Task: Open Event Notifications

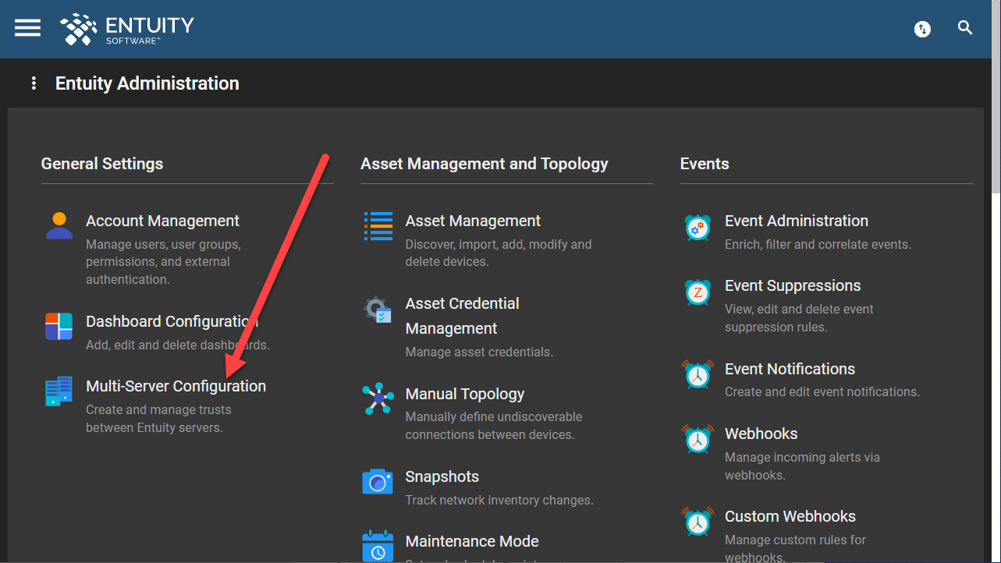Action: click(x=790, y=369)
